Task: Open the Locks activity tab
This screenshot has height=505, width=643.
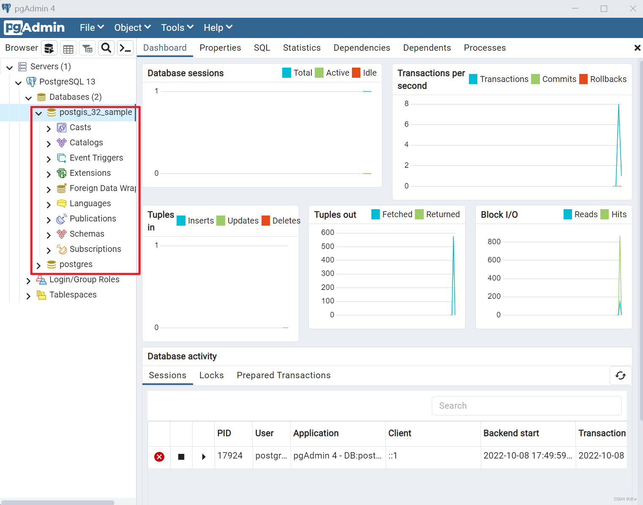Action: coord(211,375)
